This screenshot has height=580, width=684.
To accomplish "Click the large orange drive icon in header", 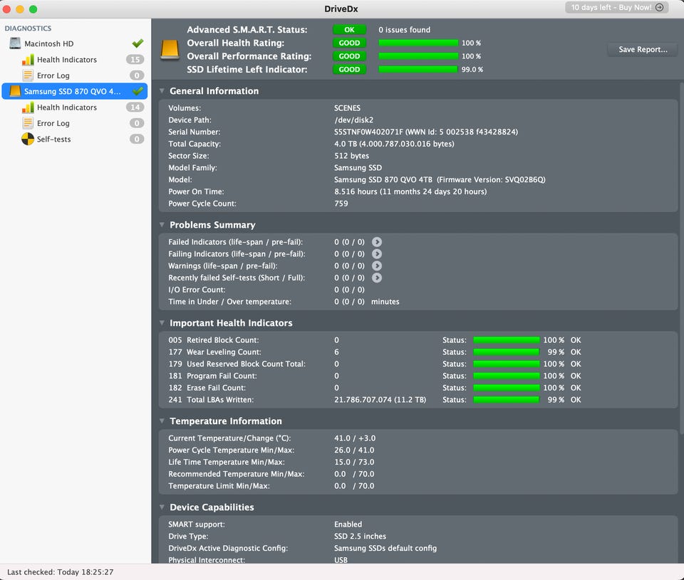I will tap(170, 49).
